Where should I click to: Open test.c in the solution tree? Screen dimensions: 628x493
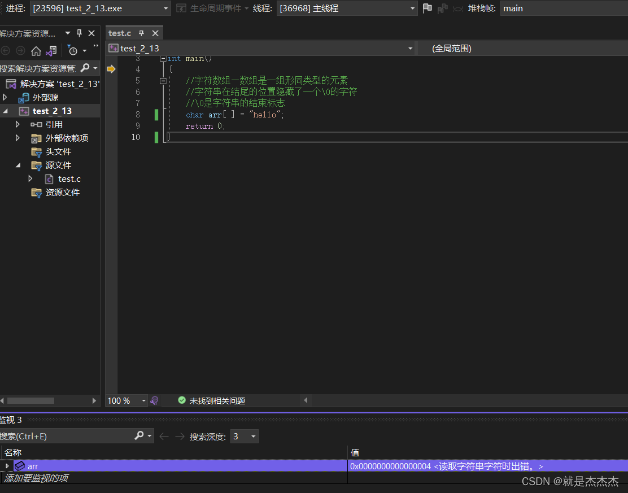(69, 179)
